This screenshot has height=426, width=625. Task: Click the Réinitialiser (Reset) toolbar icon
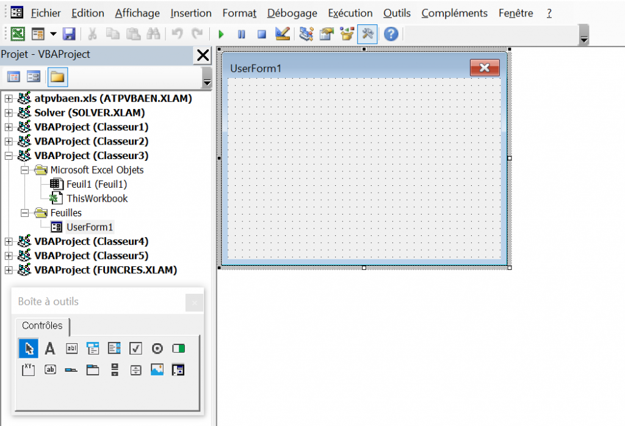[x=261, y=34]
